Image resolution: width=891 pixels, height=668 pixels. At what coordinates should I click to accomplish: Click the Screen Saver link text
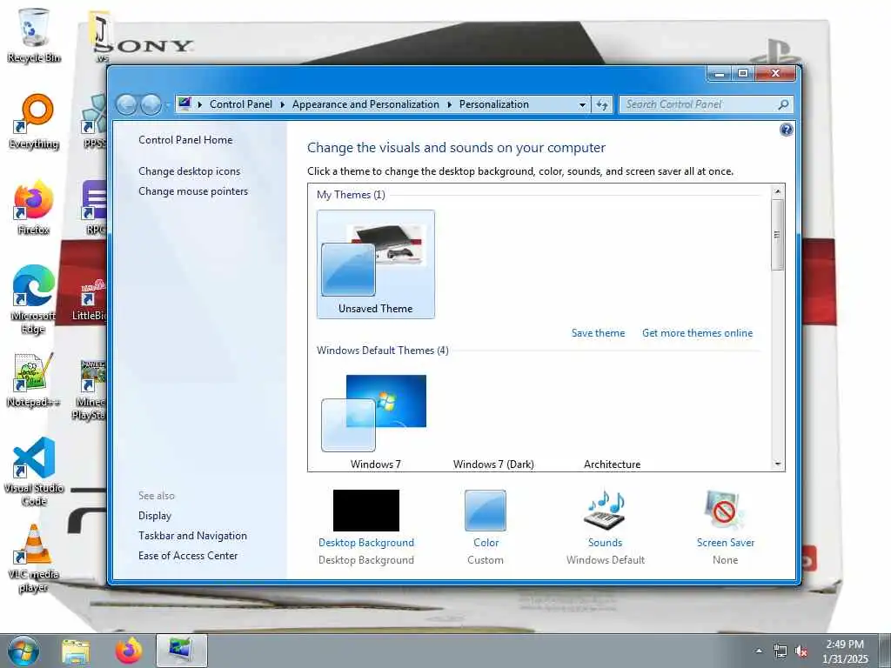point(726,543)
